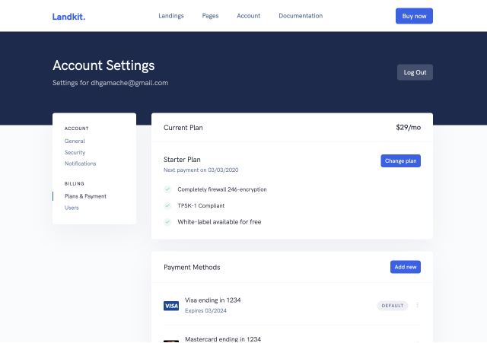Go to General account settings
The height and width of the screenshot is (343, 487).
point(75,141)
